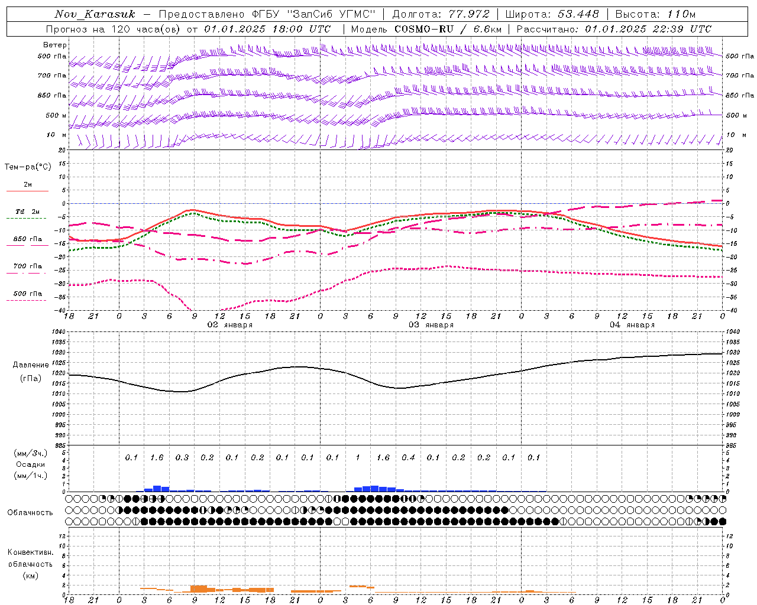Click the 'Тем-ра(°C)' temperature panel label
Screen dimensions: 757x605
tap(28, 167)
